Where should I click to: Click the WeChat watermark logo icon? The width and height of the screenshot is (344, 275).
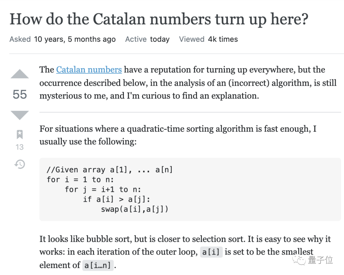tap(298, 260)
